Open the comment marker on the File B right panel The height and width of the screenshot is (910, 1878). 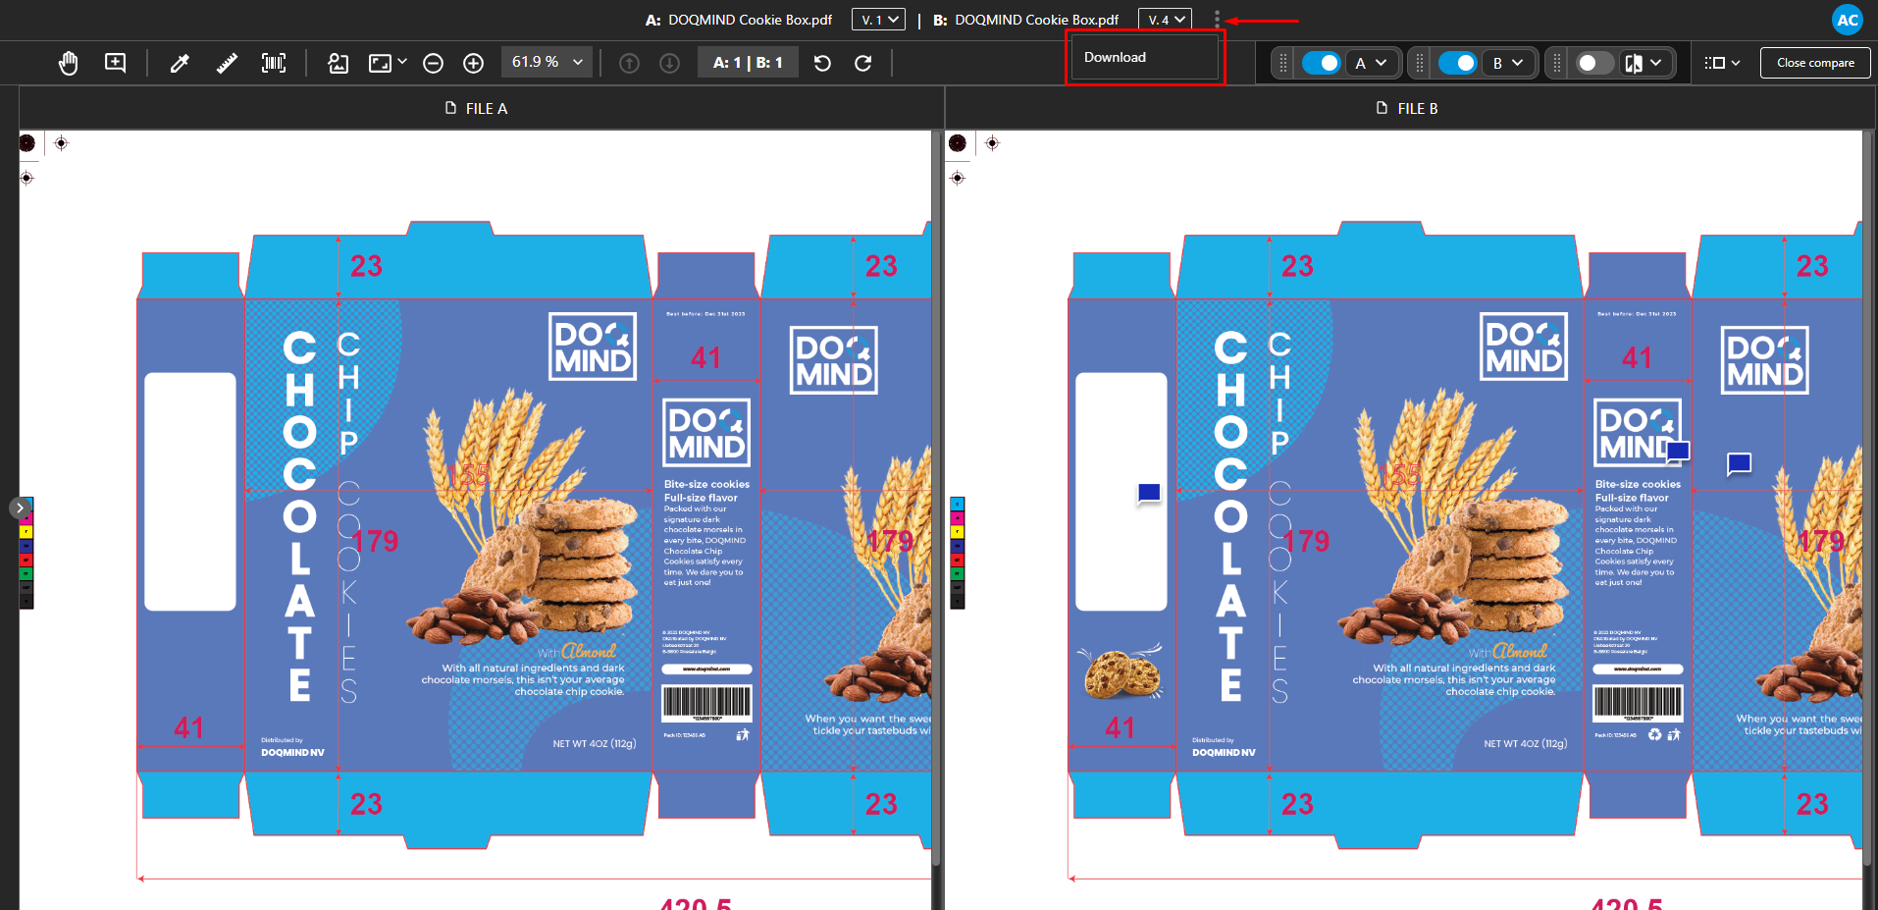(x=1740, y=463)
